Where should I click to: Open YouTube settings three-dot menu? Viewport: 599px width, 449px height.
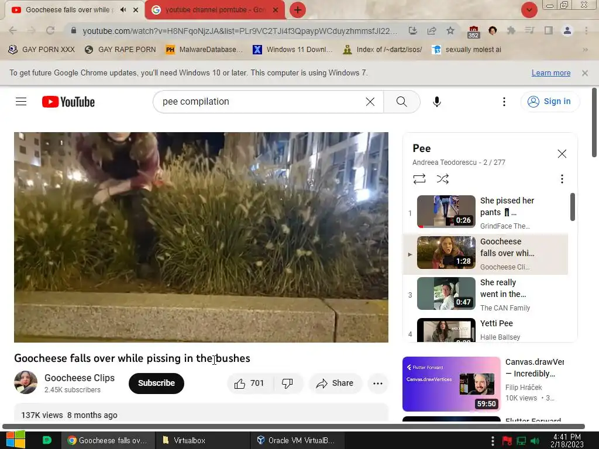click(504, 102)
